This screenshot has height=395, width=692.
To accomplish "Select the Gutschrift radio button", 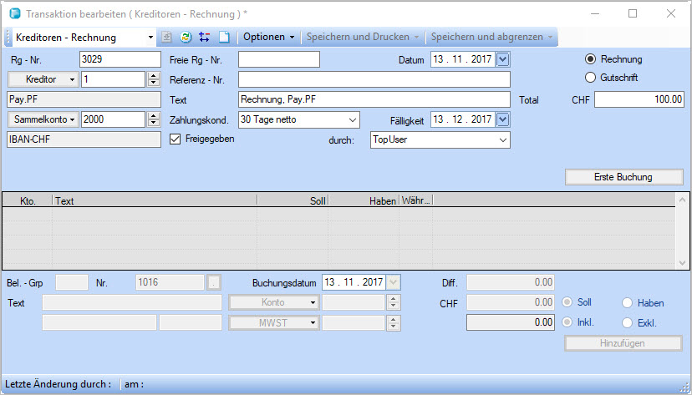I will click(x=591, y=78).
